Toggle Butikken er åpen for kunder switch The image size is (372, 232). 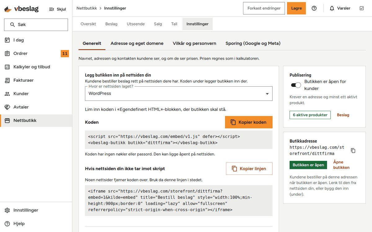296,85
